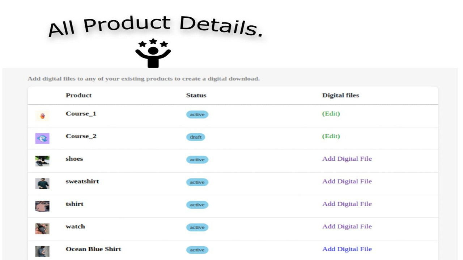463x260 pixels.
Task: Click the watch product image
Action: pyautogui.click(x=42, y=229)
